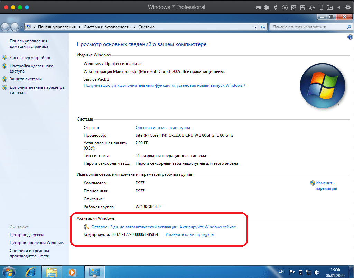Click settings gear icon in VM title bar
The width and height of the screenshot is (354, 278).
pyautogui.click(x=348, y=7)
